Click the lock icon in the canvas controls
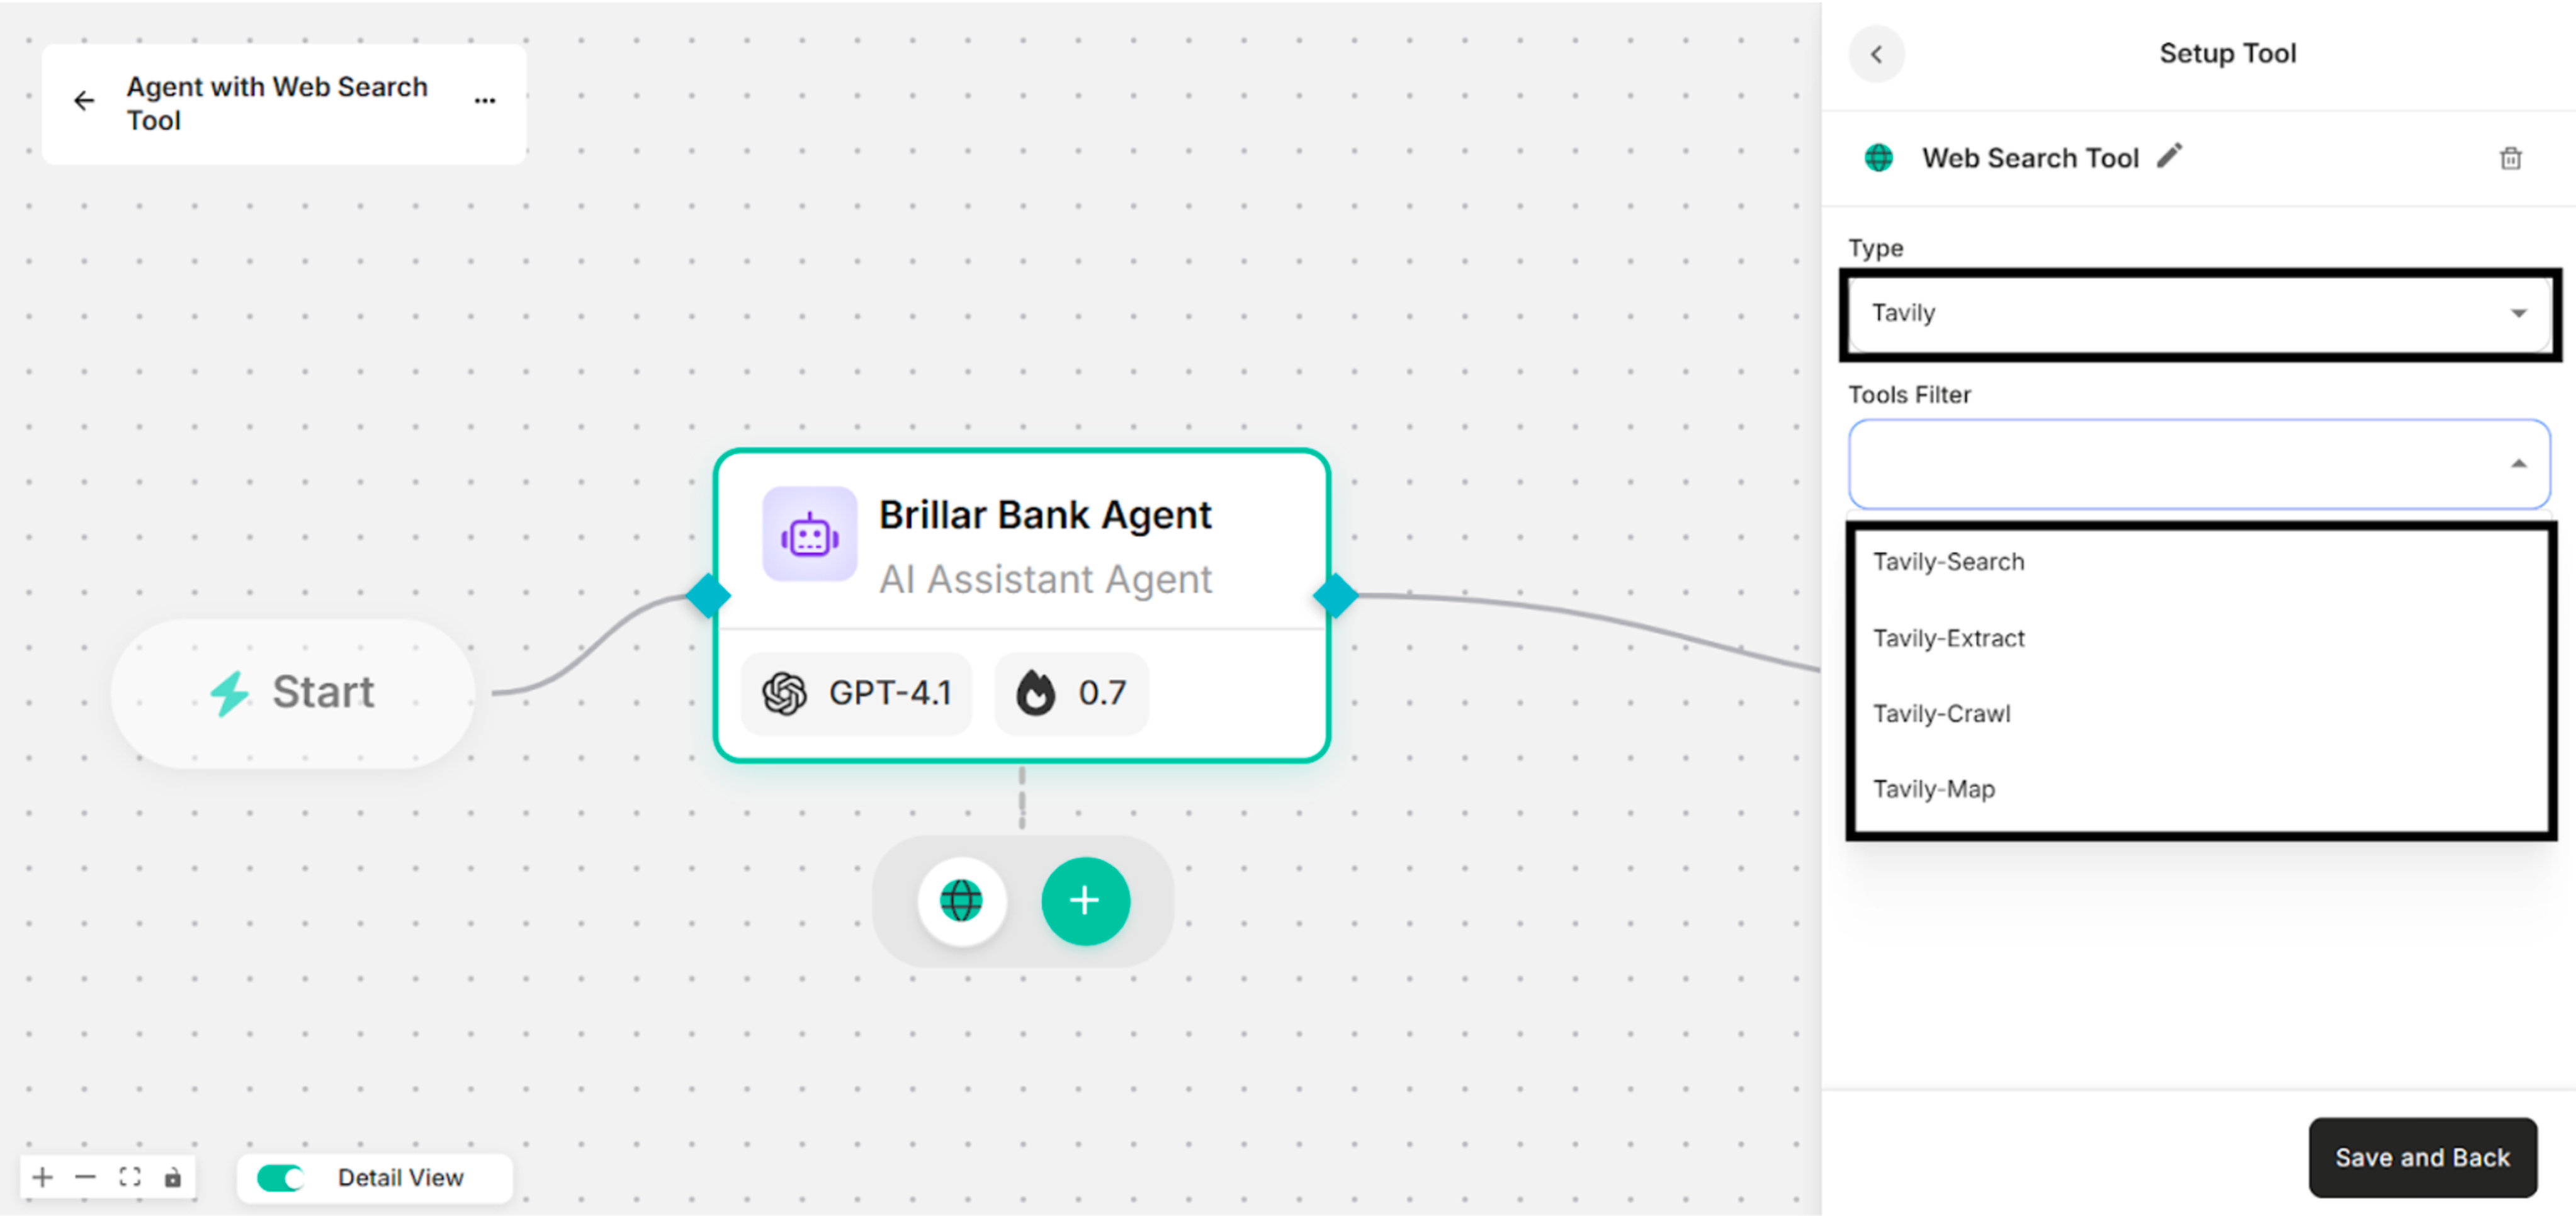Viewport: 2576px width, 1216px height. [x=173, y=1177]
